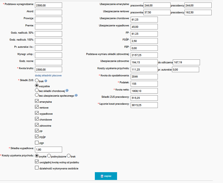Focus Ubezpieczenie chorobowe field
The height and width of the screenshot is (183, 223).
[x=144, y=19]
